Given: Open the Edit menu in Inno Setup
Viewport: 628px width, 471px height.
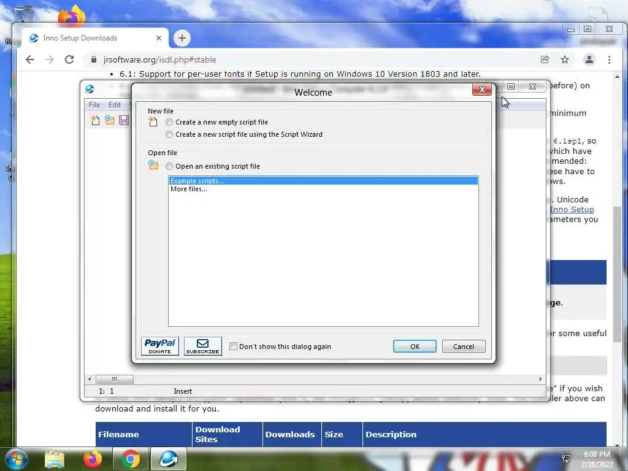Looking at the screenshot, I should (x=115, y=104).
